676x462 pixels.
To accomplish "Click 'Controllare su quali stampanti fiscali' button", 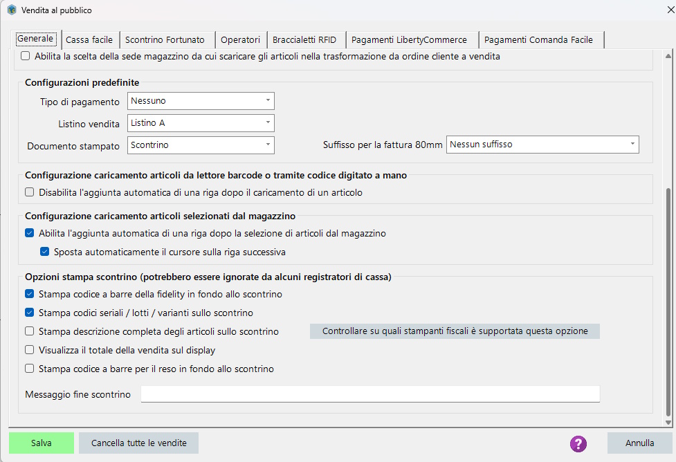I will coord(455,331).
